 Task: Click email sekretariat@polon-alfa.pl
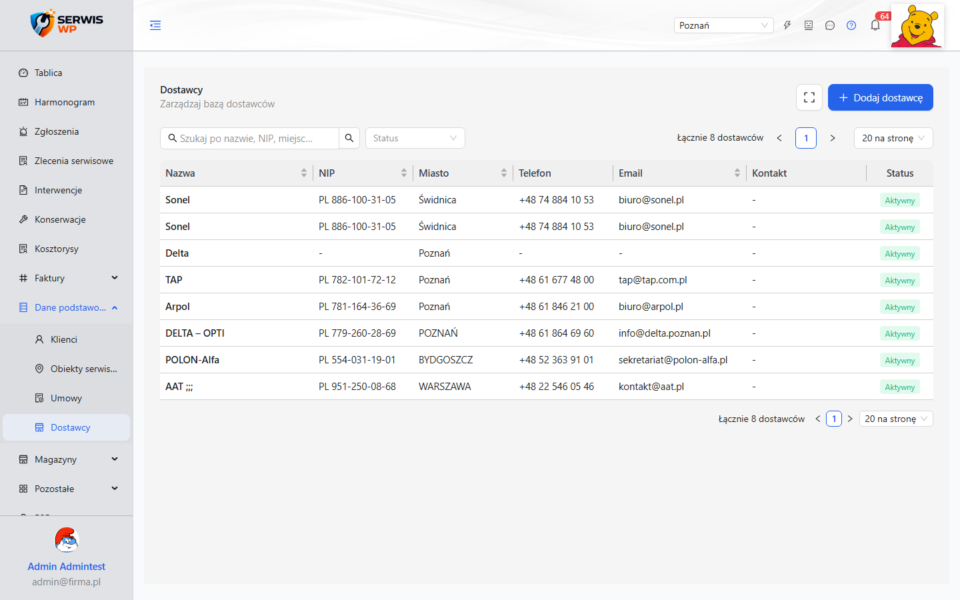(673, 360)
